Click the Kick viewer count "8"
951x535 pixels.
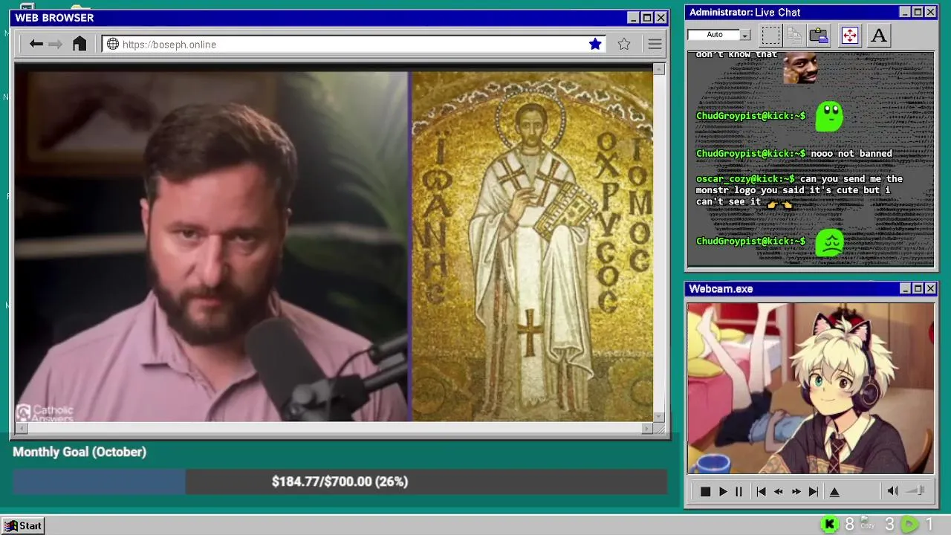tap(849, 525)
